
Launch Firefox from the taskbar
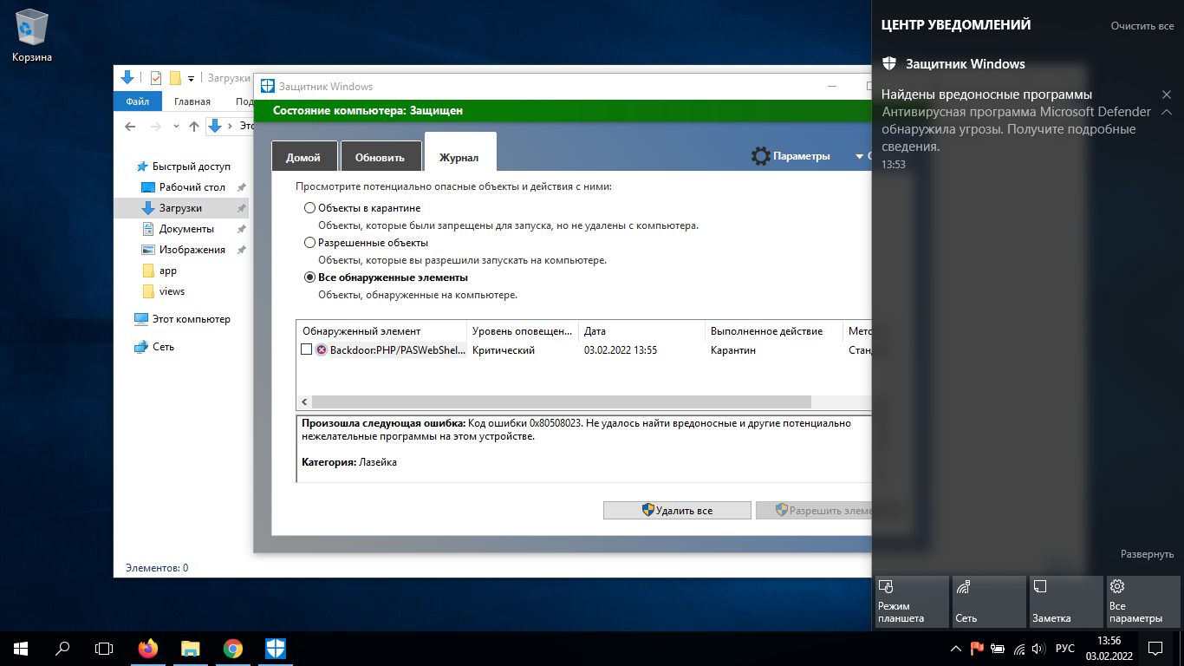tap(148, 648)
